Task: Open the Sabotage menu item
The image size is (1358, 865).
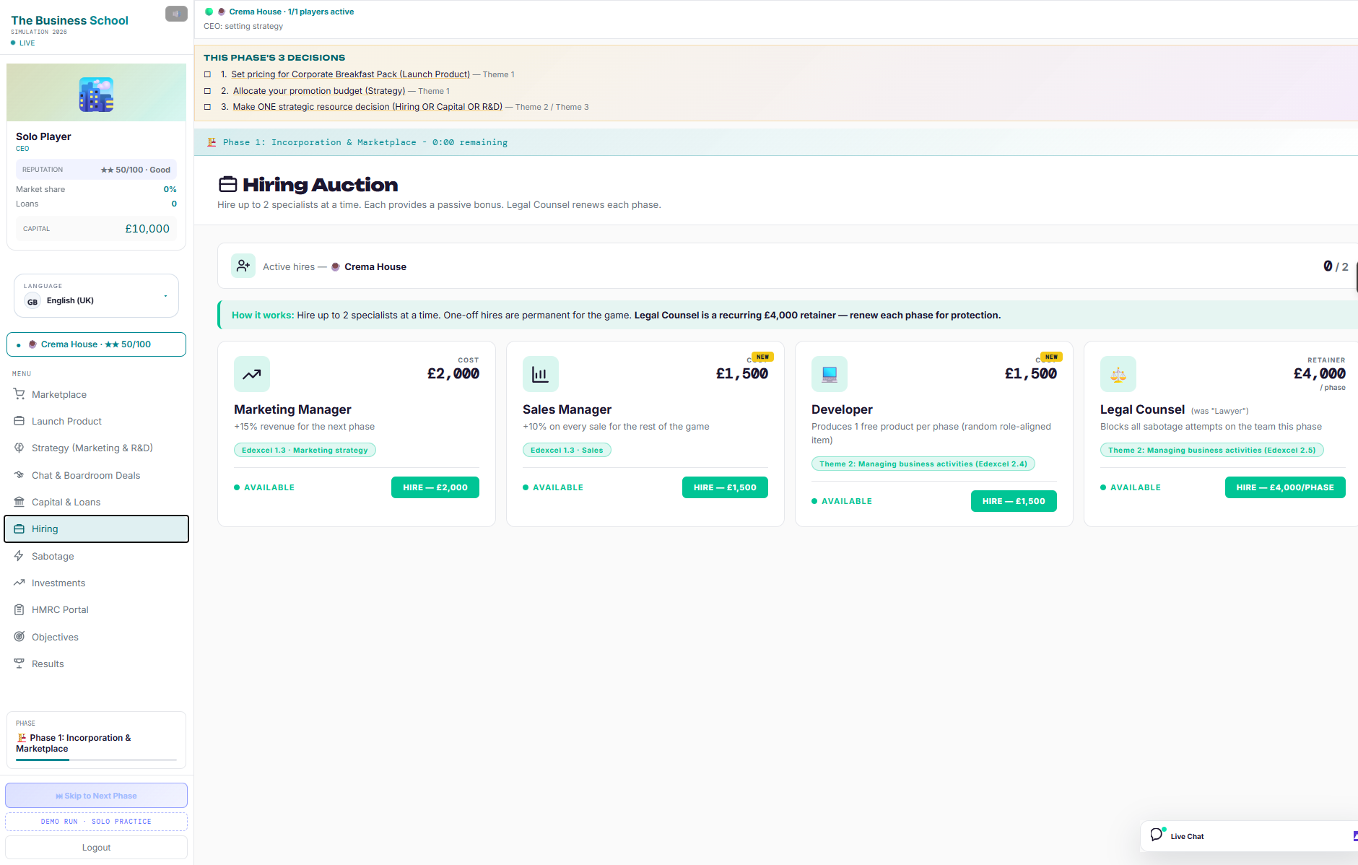Action: tap(96, 556)
